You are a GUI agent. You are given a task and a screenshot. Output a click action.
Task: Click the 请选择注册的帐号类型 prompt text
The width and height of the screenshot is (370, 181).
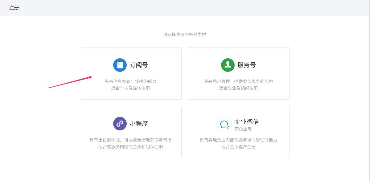pos(185,35)
